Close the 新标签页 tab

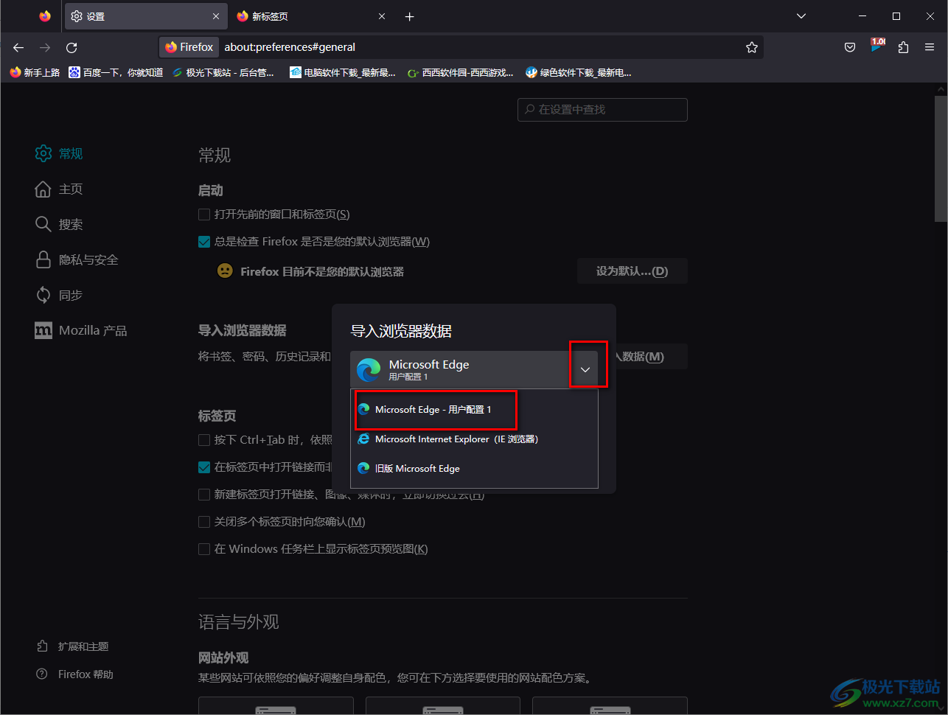(x=382, y=16)
